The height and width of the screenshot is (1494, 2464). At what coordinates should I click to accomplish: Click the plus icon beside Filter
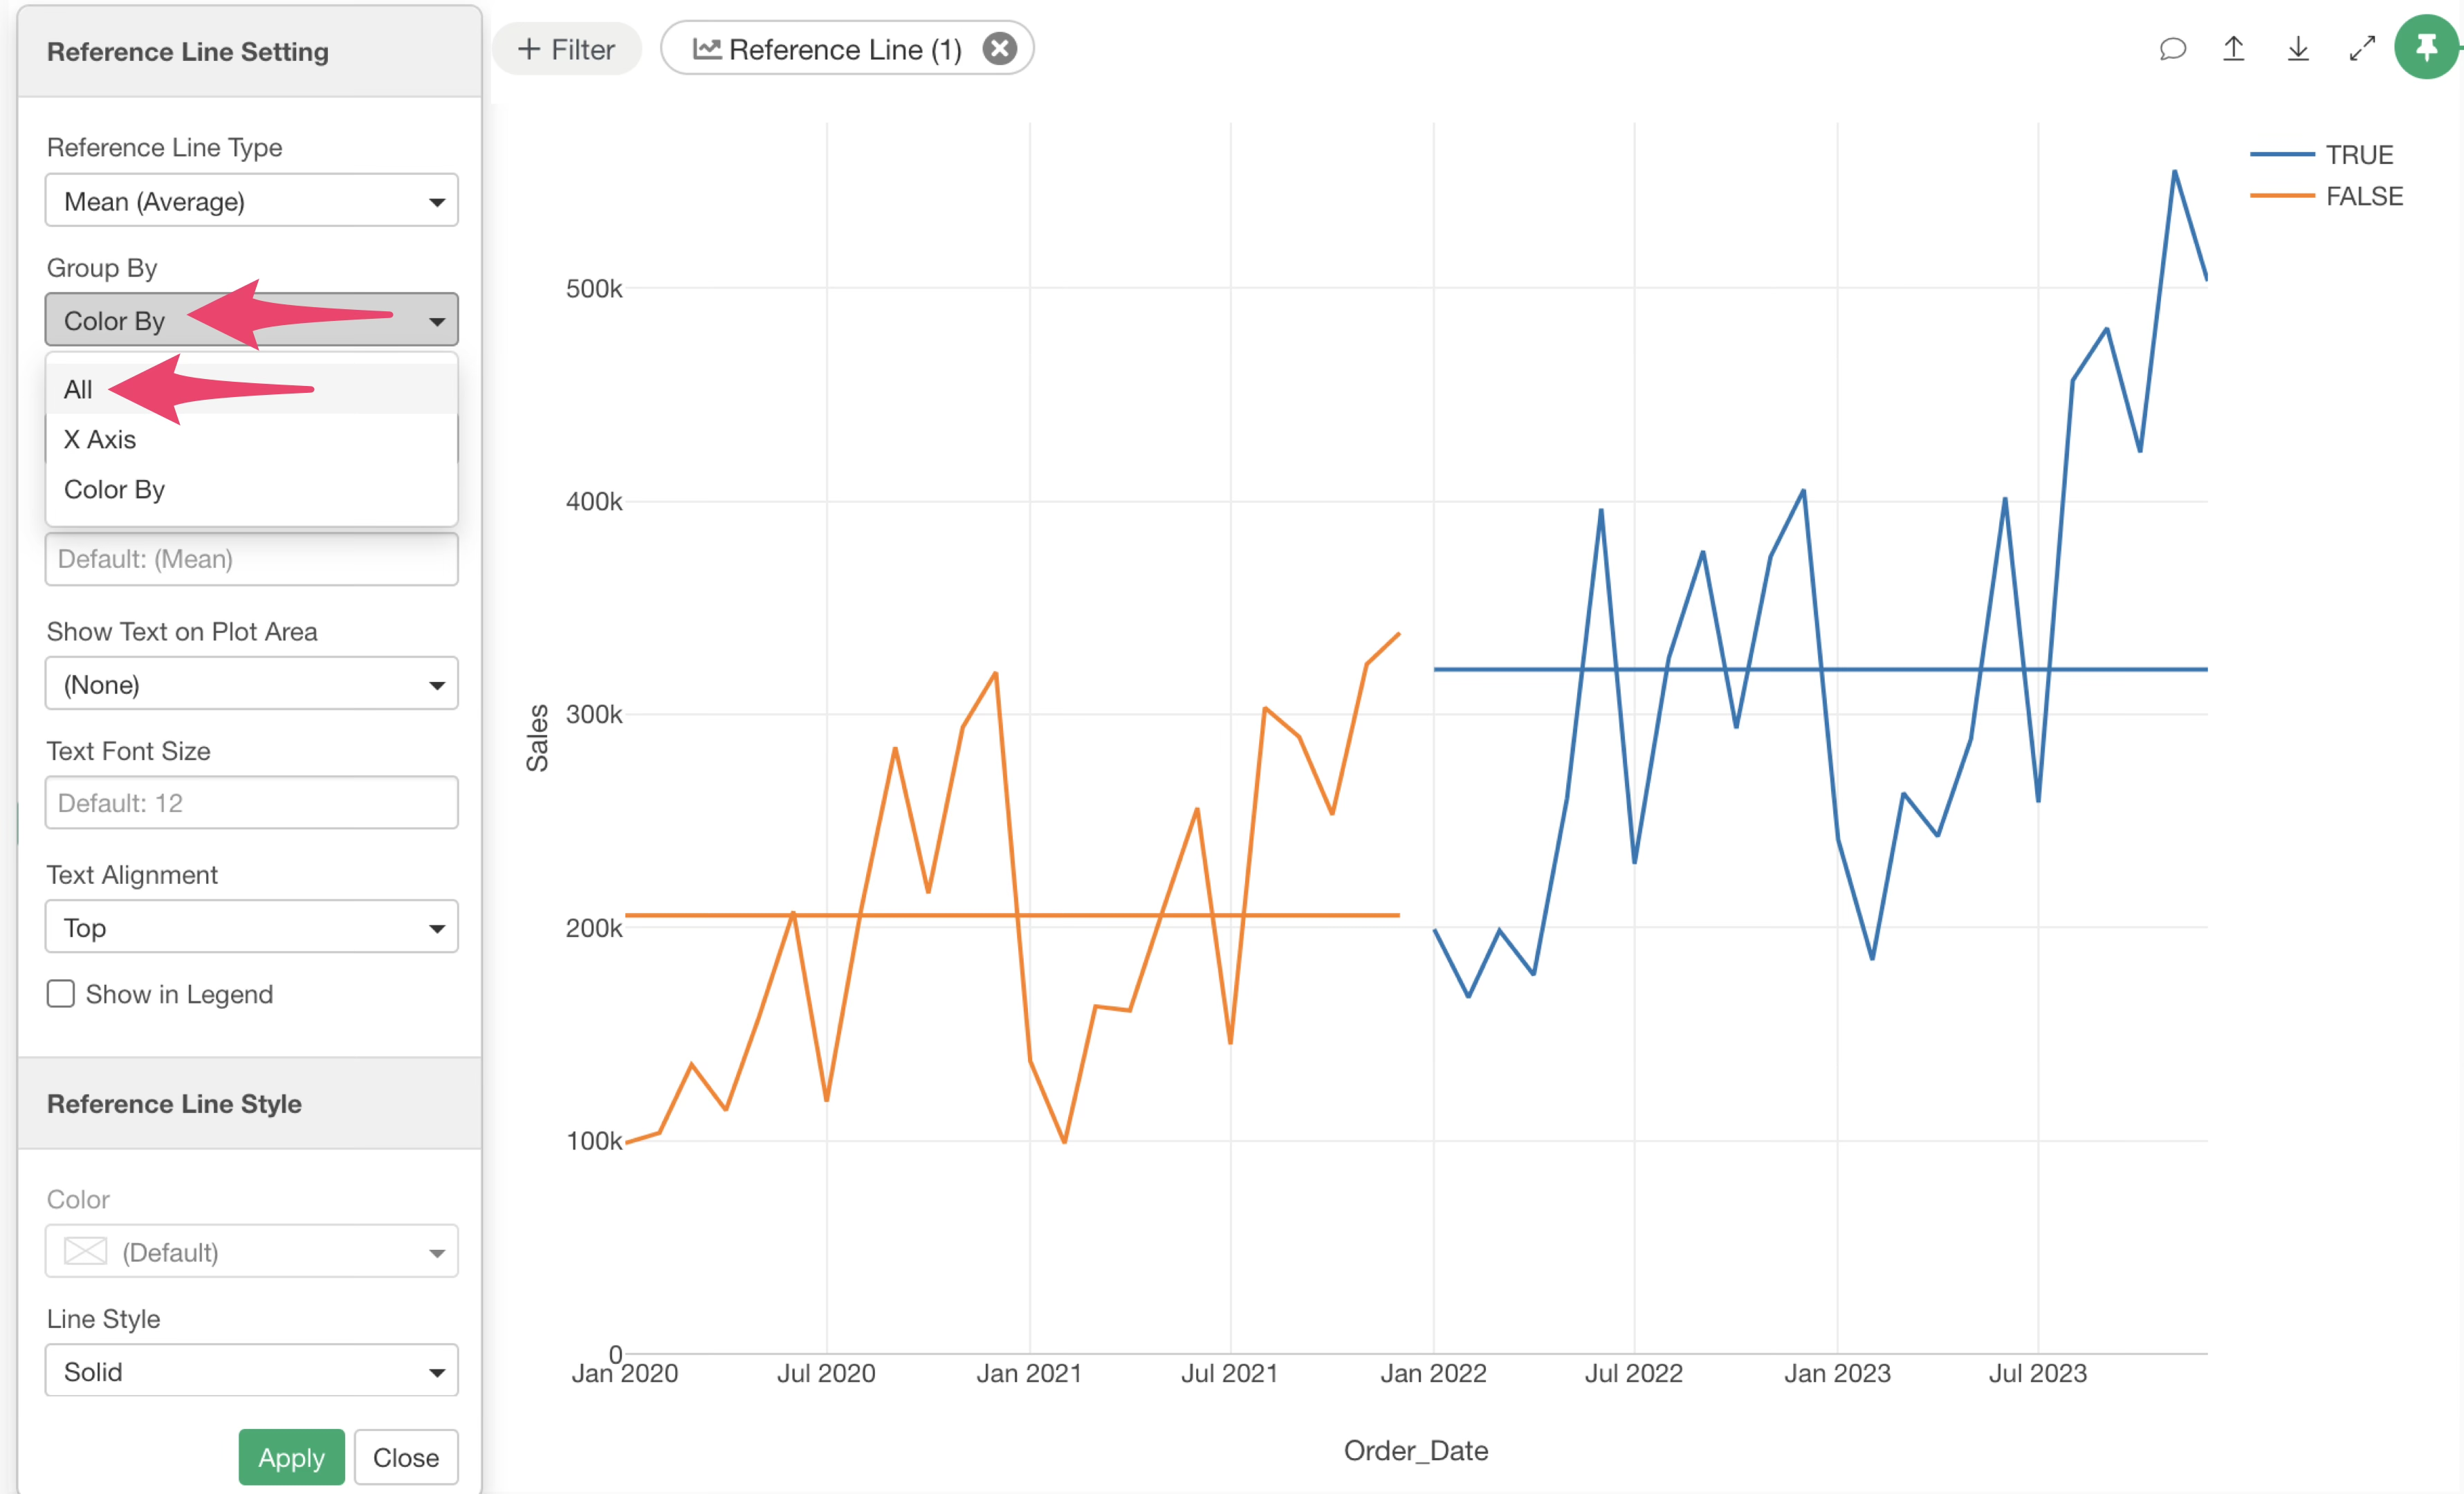tap(529, 49)
